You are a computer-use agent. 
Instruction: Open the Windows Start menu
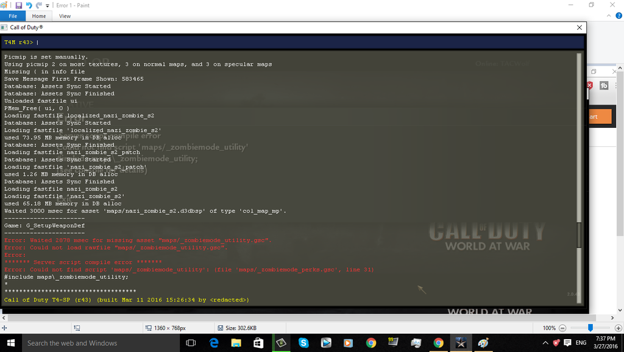coord(11,343)
